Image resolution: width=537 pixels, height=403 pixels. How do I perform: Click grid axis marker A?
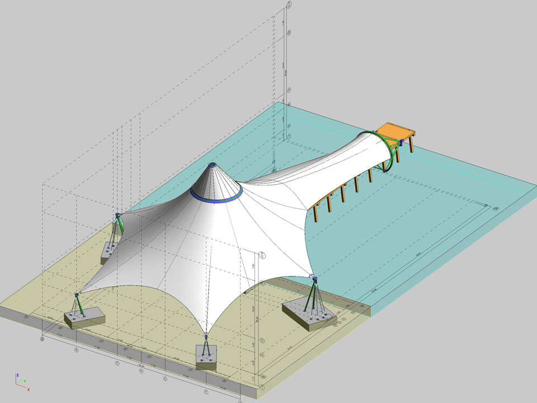click(43, 338)
